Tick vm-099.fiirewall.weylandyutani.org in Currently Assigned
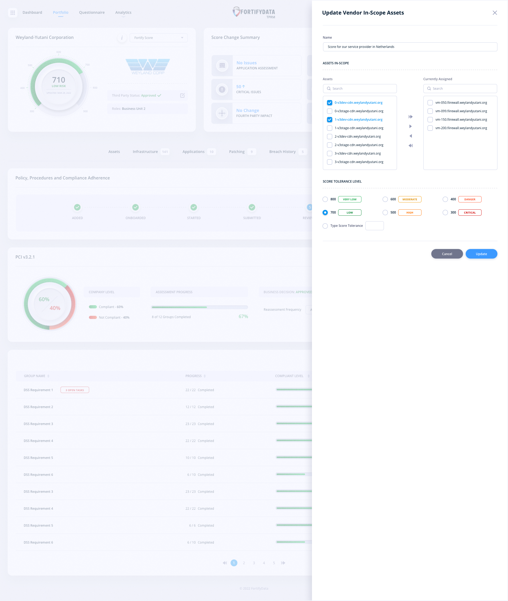 [430, 111]
